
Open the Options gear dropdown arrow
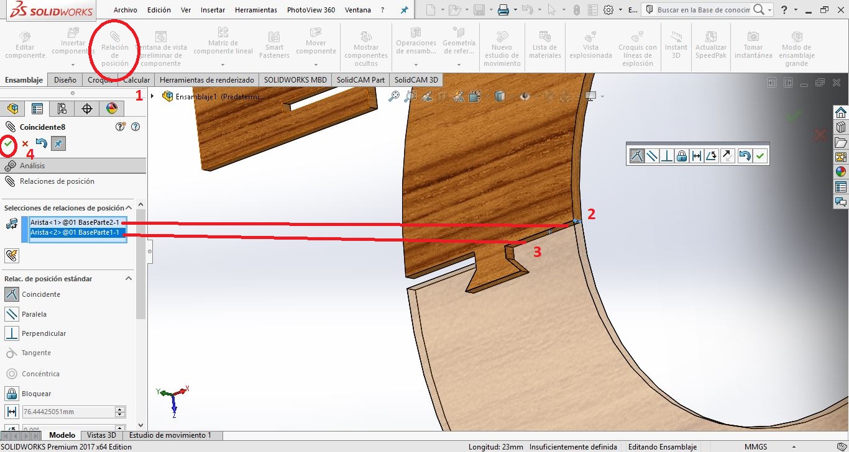[x=619, y=11]
